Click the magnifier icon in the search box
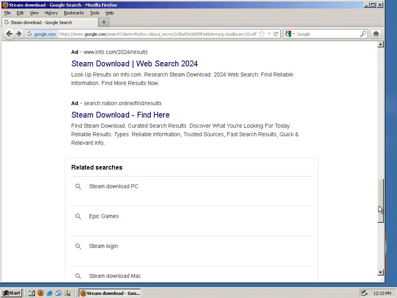397x298 pixels. tap(363, 34)
